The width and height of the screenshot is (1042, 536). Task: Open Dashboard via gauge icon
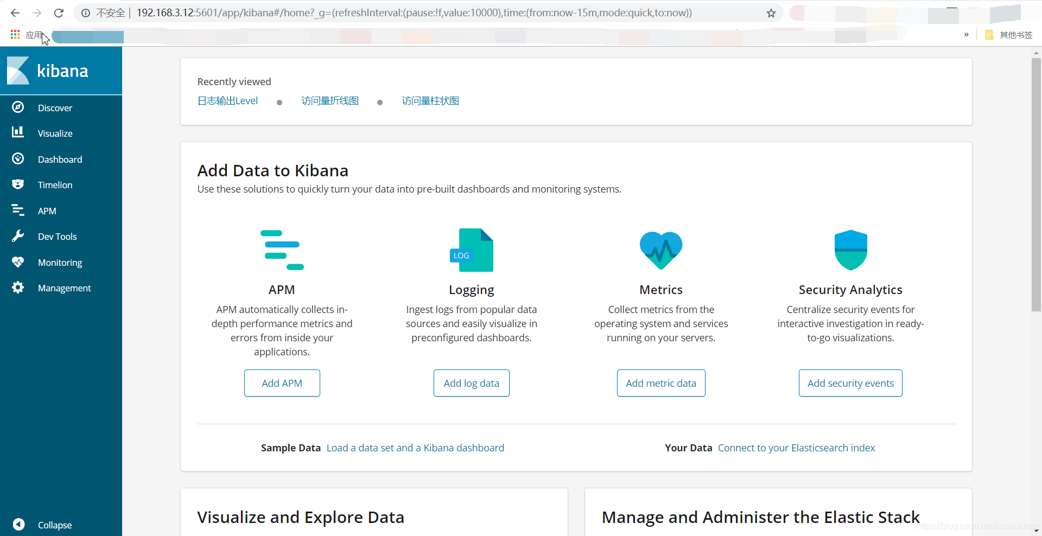pyautogui.click(x=18, y=158)
